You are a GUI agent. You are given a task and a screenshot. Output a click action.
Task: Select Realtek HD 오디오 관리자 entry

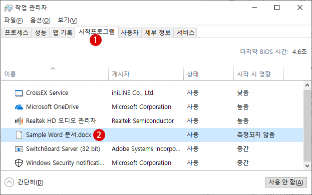(61, 121)
